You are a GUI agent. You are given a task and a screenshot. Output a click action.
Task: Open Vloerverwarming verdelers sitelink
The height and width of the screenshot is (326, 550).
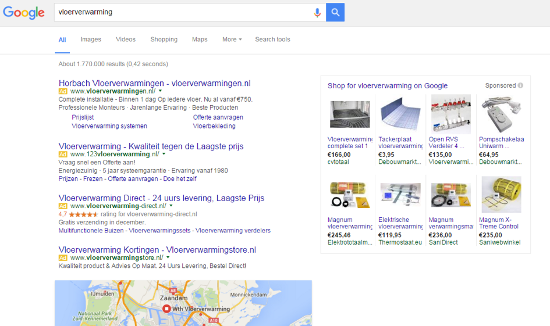[233, 231]
